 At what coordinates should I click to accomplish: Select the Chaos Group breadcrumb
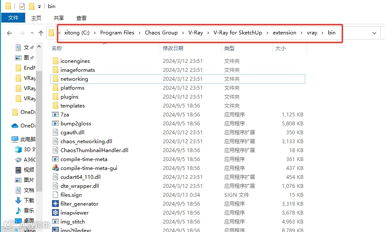[x=161, y=33]
